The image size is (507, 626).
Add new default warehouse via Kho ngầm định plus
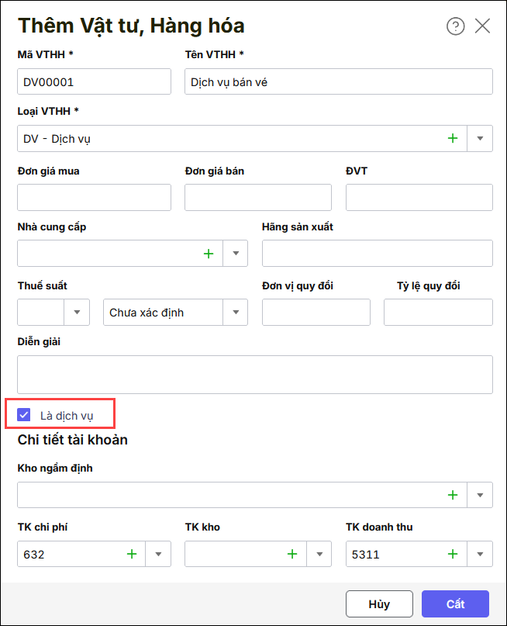point(453,495)
